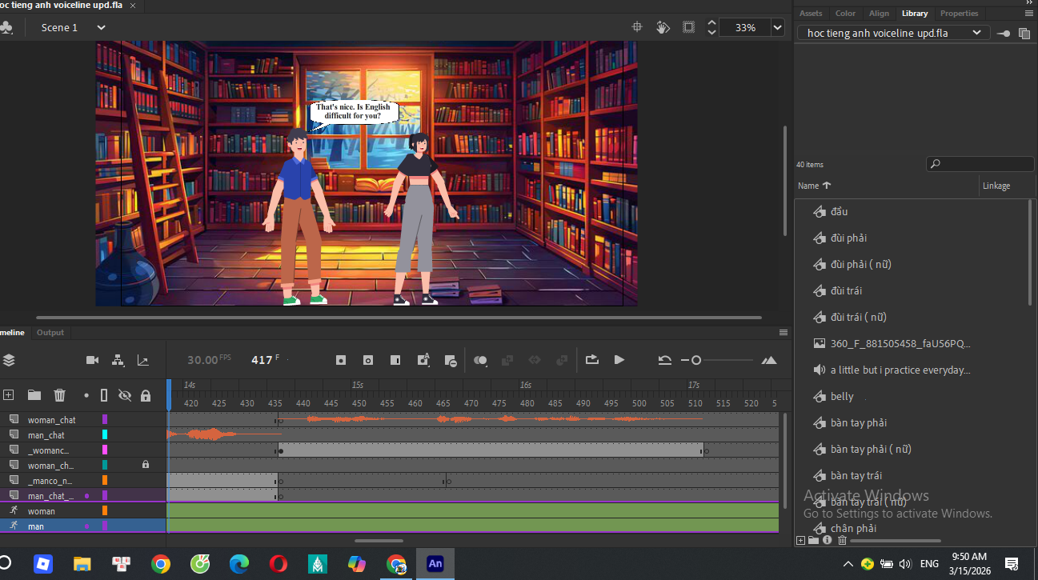Open the stage zoom percentage dropdown
1038x580 pixels.
tap(777, 27)
